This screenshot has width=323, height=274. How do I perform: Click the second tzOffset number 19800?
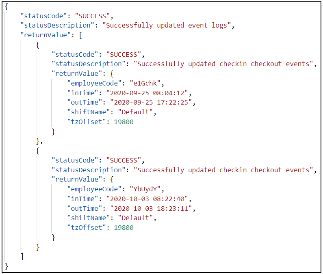[x=124, y=227]
